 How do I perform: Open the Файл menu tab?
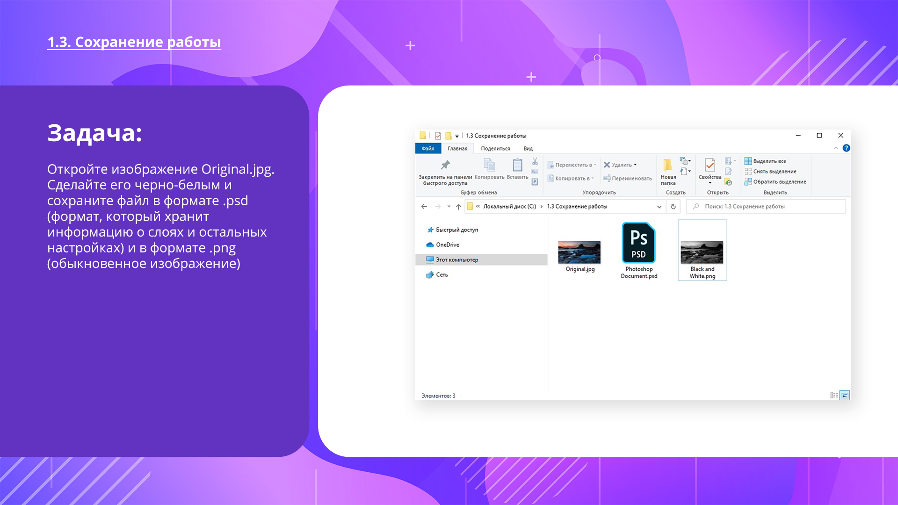pyautogui.click(x=428, y=149)
